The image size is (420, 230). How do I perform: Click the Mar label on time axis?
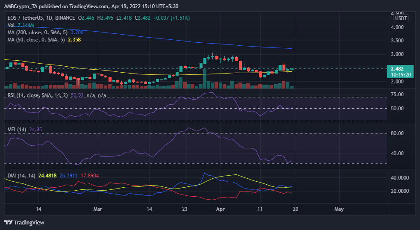[x=98, y=209]
